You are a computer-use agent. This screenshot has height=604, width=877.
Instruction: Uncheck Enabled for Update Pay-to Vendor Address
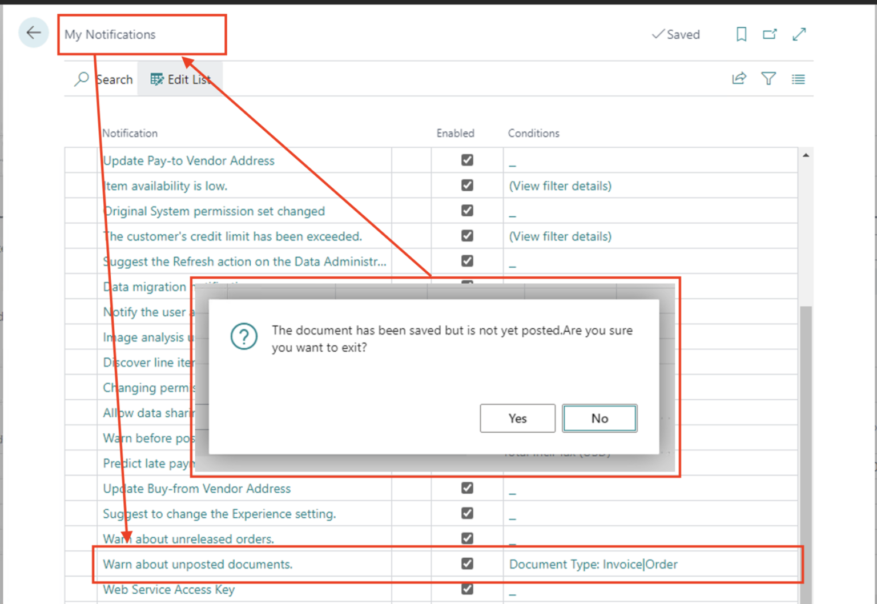[x=467, y=160]
